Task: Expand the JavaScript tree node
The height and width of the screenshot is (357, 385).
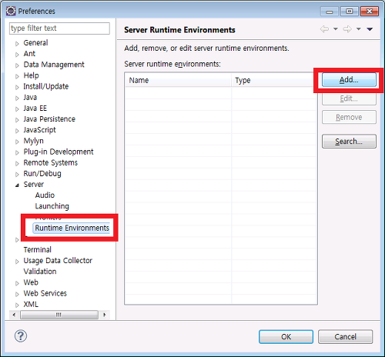Action: coord(17,131)
